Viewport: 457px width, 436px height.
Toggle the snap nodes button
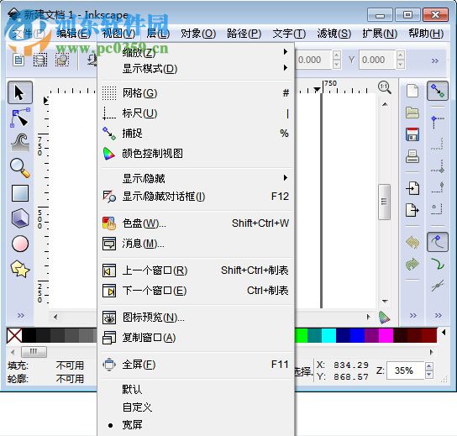point(438,243)
